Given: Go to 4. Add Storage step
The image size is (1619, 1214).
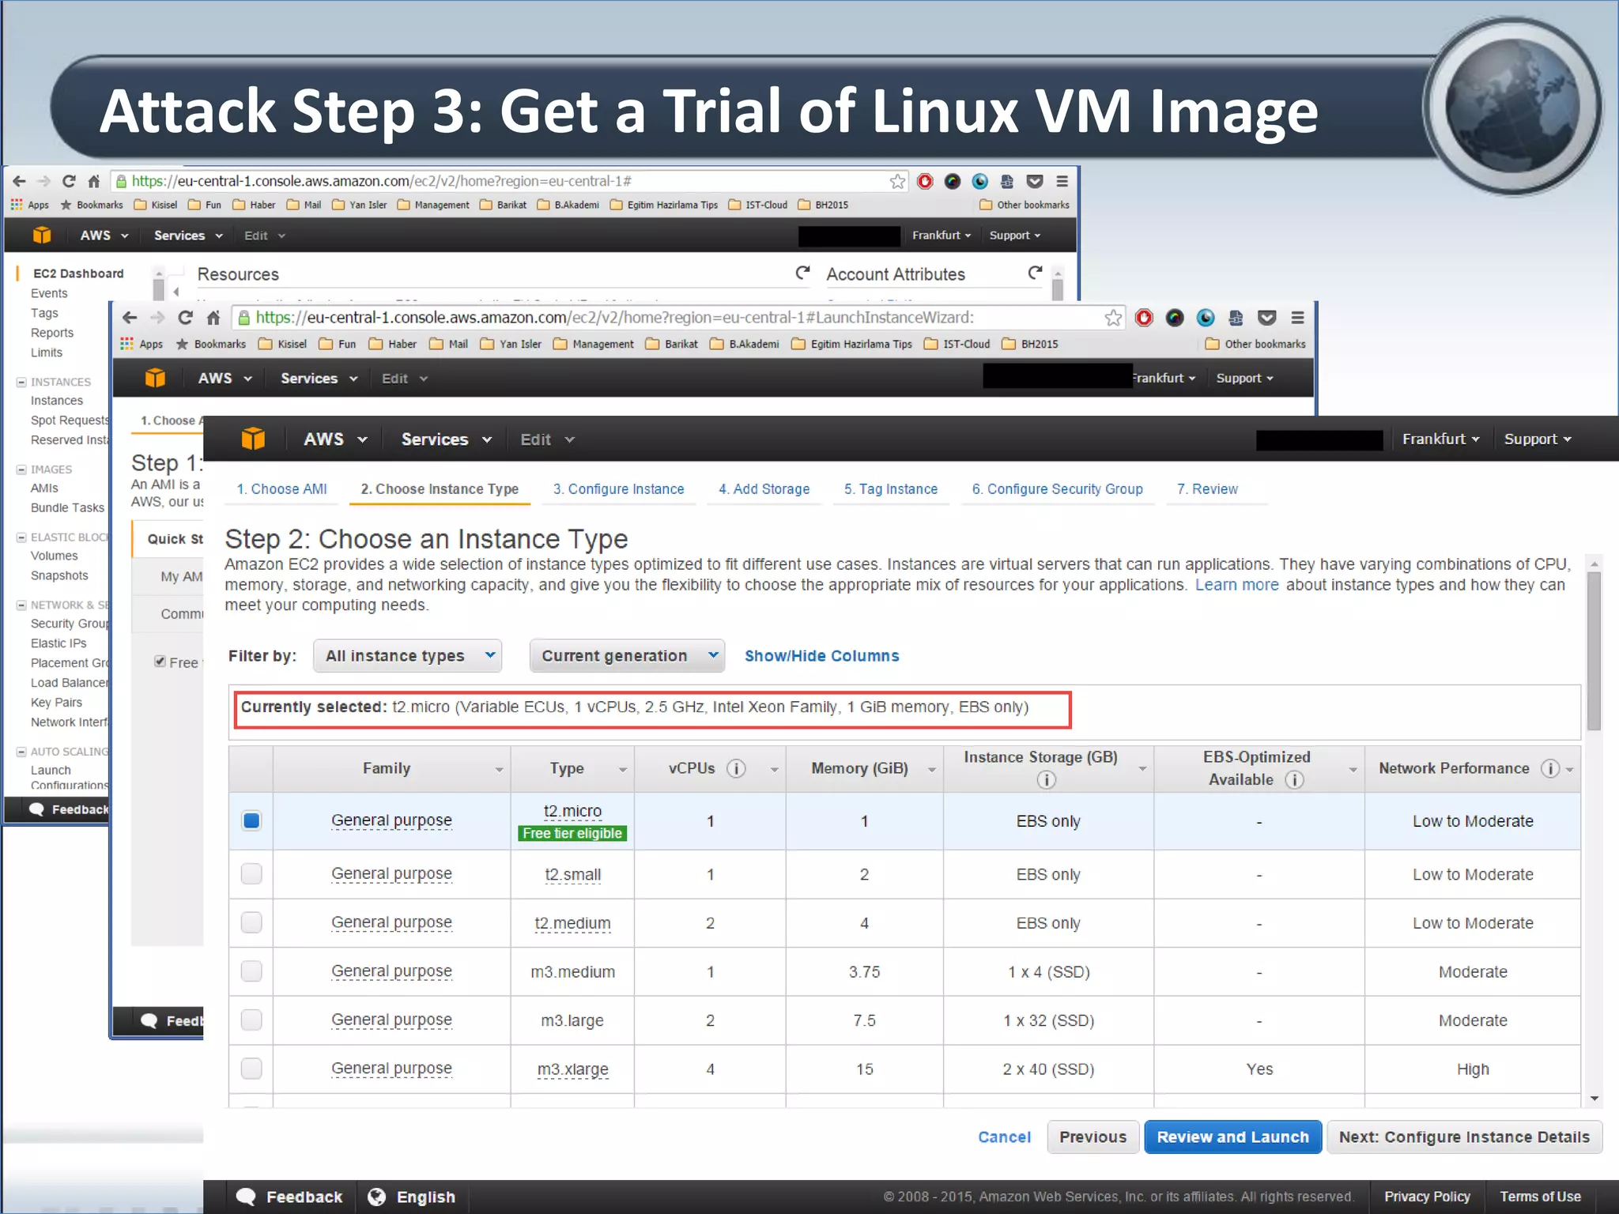Looking at the screenshot, I should point(764,489).
